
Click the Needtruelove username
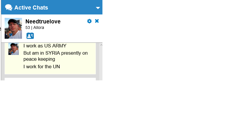click(x=43, y=21)
